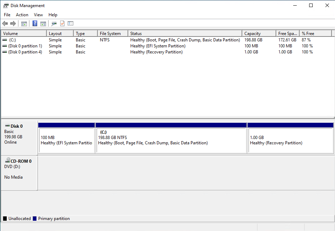Toggle the Show/Hide Action Pane icon
The height and width of the screenshot is (231, 335).
pyautogui.click(x=43, y=23)
